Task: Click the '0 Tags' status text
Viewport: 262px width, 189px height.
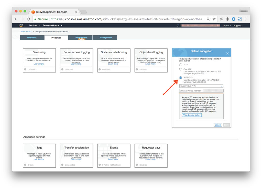Action: pos(31,165)
